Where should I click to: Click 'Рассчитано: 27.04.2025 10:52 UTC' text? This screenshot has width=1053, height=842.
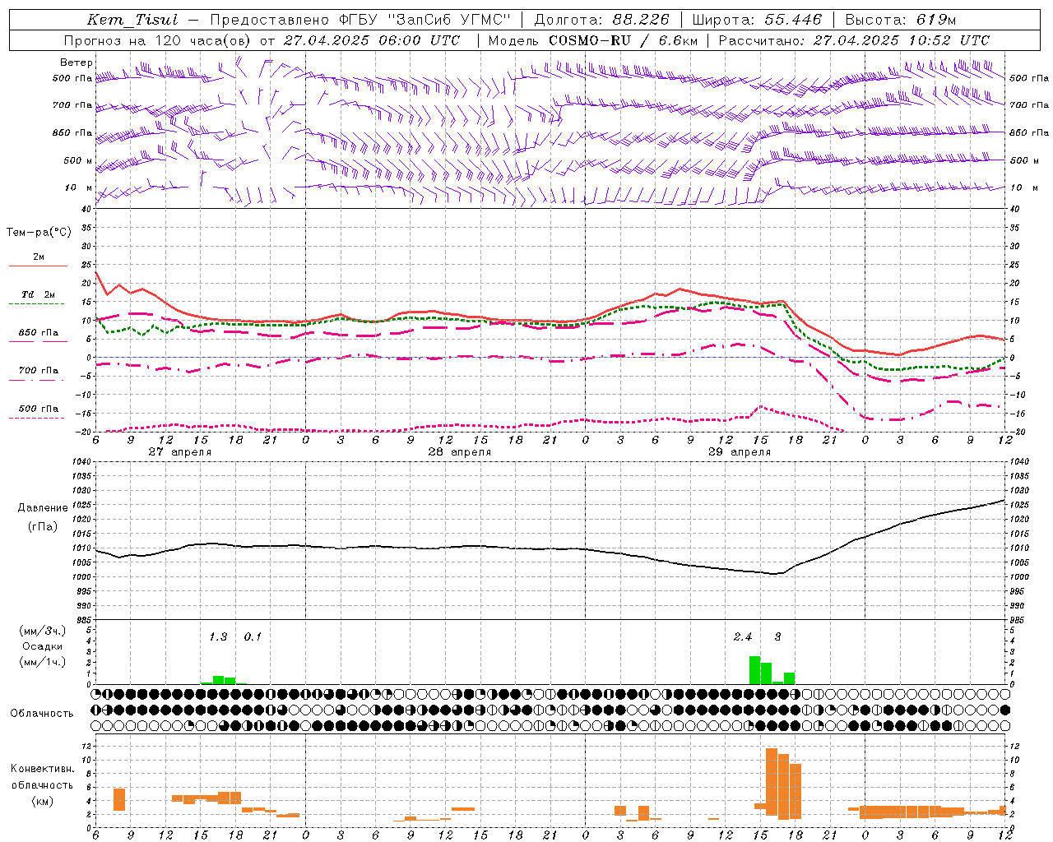(x=854, y=40)
